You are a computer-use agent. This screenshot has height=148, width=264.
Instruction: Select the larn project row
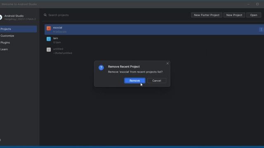154,40
